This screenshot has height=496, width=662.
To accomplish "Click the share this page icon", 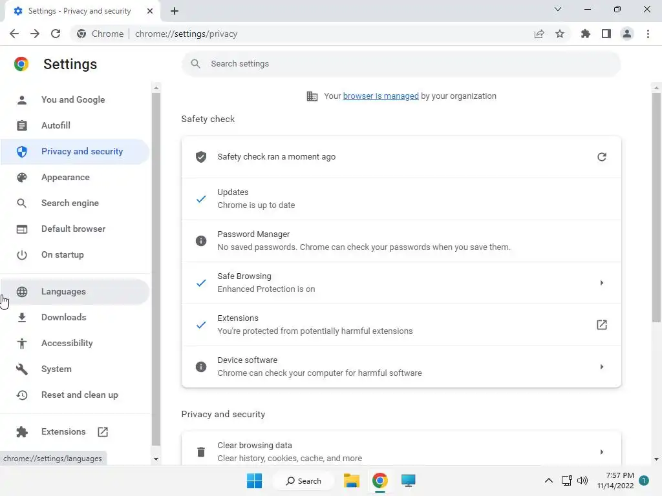I will click(x=539, y=34).
